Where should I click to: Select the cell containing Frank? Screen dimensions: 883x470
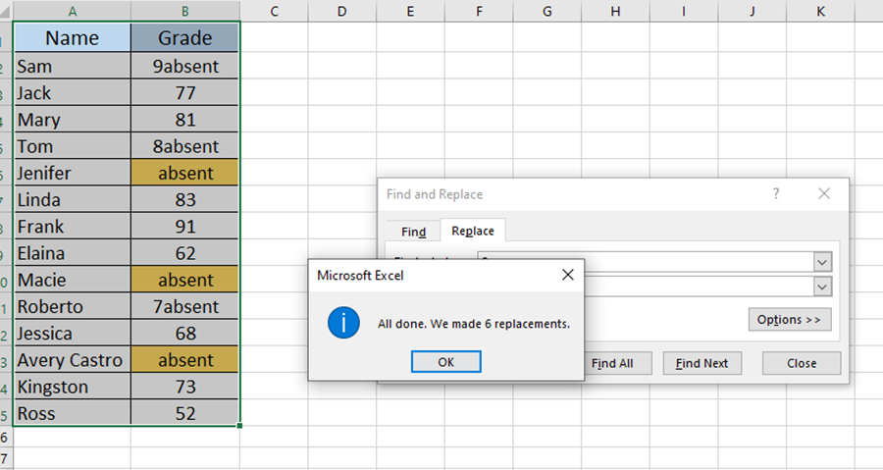[72, 227]
